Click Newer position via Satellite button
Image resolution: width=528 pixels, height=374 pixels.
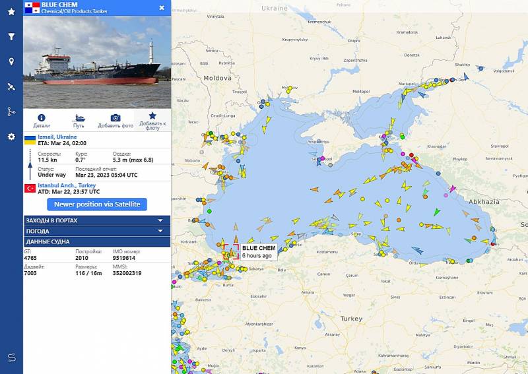coord(97,204)
